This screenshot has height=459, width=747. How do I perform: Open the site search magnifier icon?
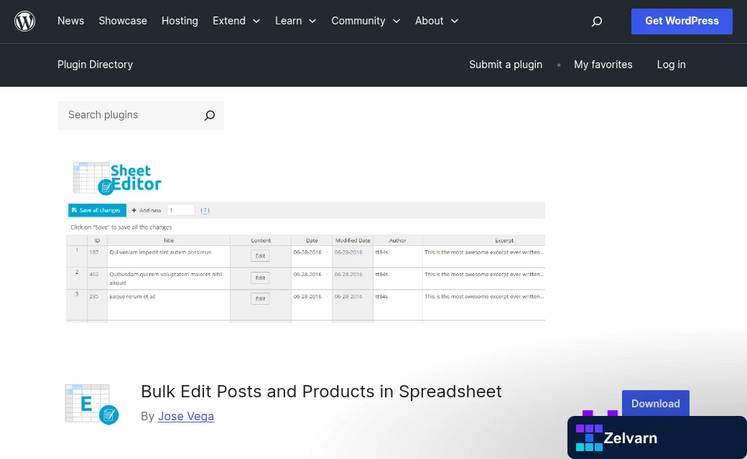pyautogui.click(x=596, y=21)
